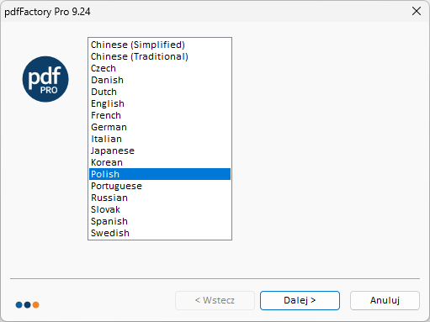The height and width of the screenshot is (322, 430).
Task: Select Portuguese in the list
Action: click(160, 186)
